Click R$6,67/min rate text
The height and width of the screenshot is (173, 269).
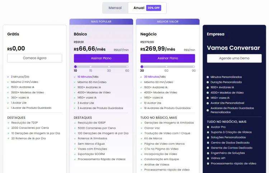coord(121,50)
